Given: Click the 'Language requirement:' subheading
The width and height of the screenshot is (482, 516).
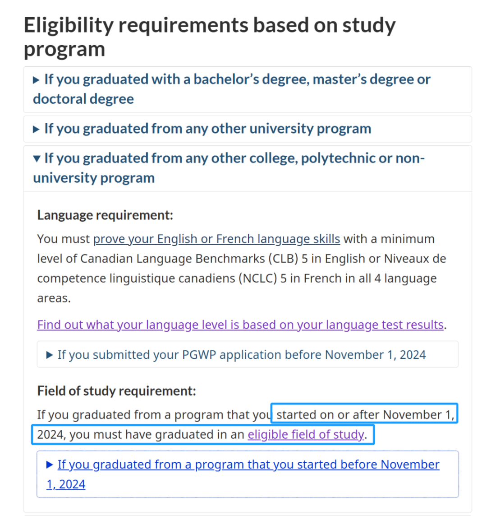Looking at the screenshot, I should (x=105, y=215).
